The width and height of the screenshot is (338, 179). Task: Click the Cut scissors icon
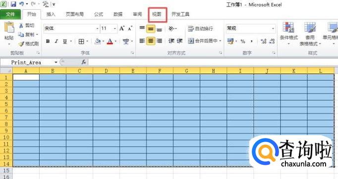(x=21, y=26)
